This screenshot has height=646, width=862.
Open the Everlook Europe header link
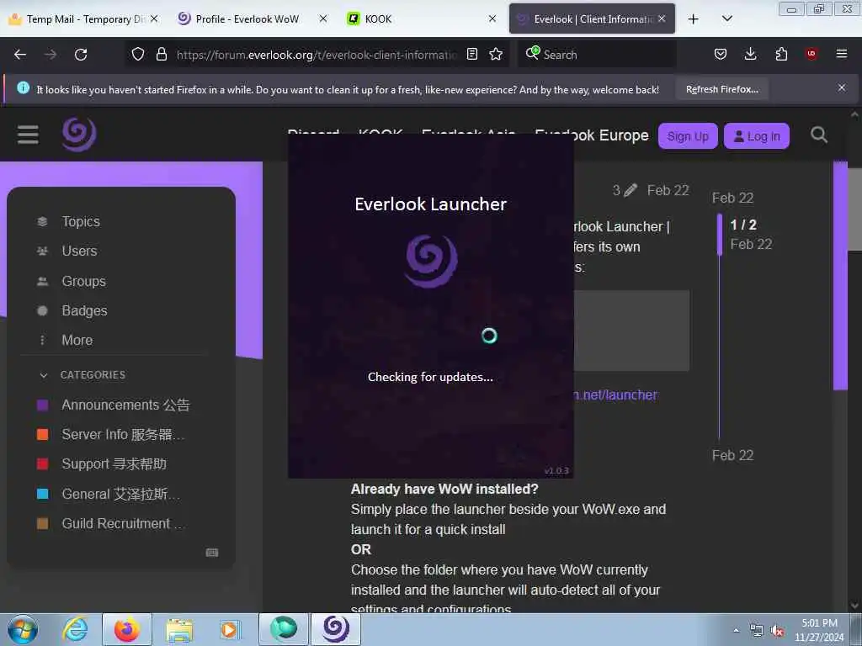592,135
